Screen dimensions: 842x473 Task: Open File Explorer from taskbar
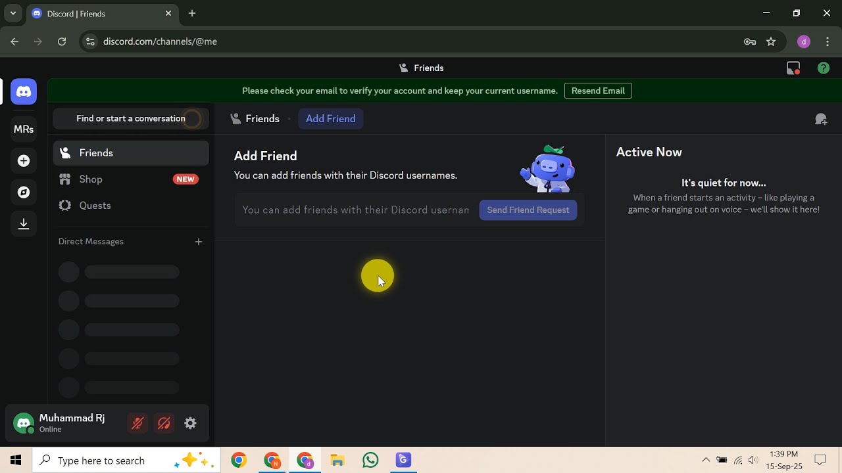(x=337, y=461)
